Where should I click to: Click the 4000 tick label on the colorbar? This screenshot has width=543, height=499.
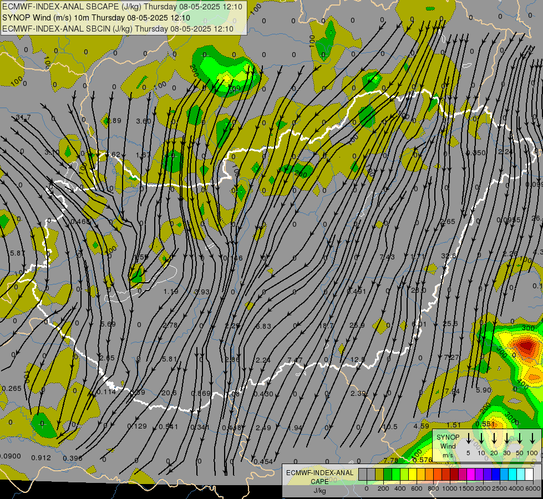[x=517, y=488]
